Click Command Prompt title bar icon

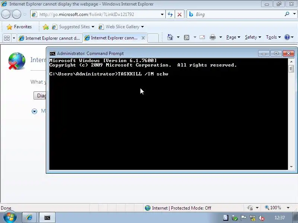coord(52,54)
